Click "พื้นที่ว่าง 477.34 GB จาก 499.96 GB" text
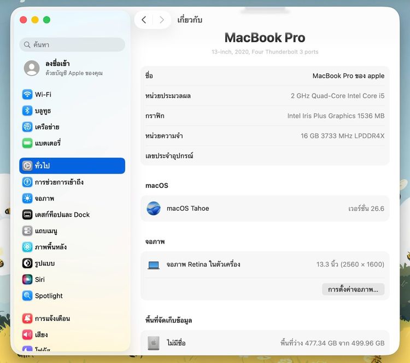The width and height of the screenshot is (410, 363). point(332,343)
